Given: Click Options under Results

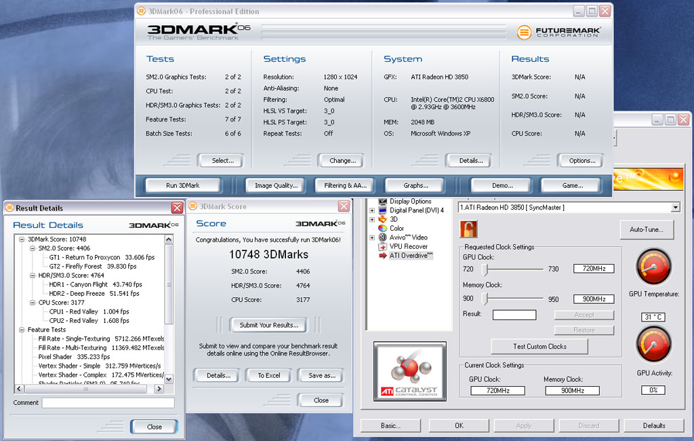Looking at the screenshot, I should 581,160.
